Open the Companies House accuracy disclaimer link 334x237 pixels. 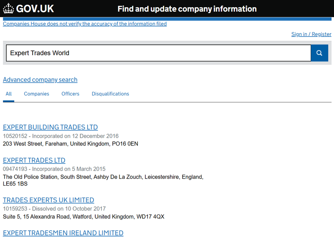click(x=85, y=24)
